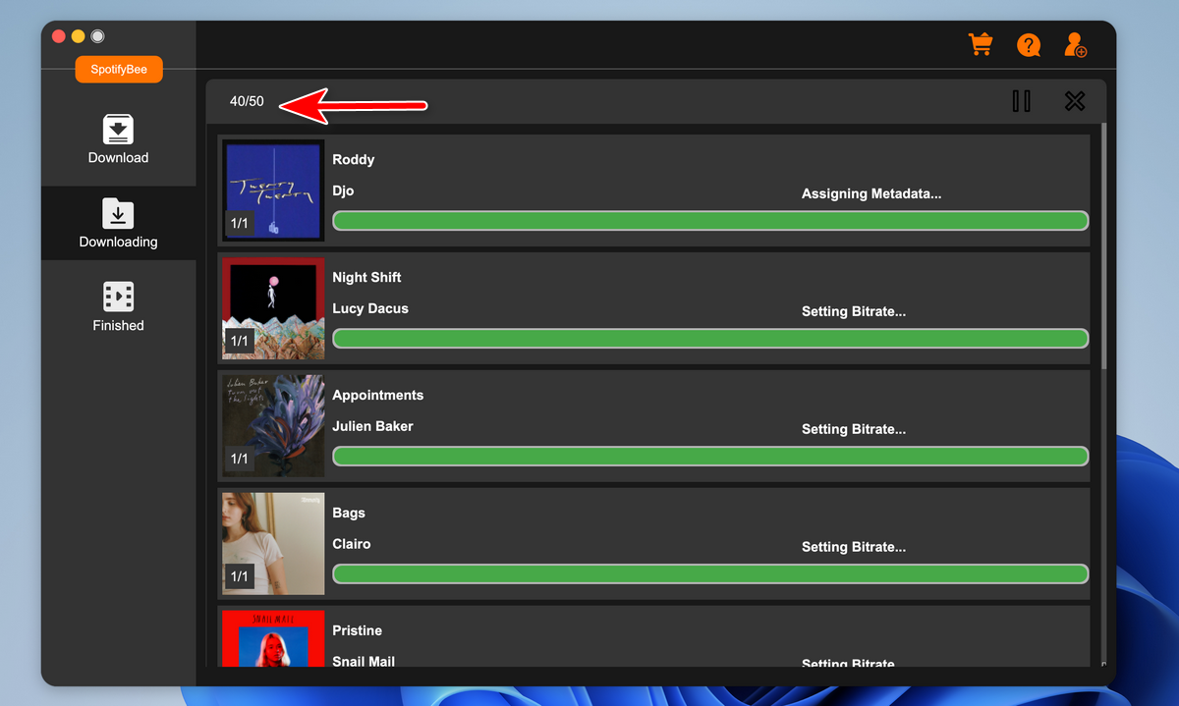Screen dimensions: 1179x706
Task: Click the 40/50 download counter
Action: click(x=247, y=101)
